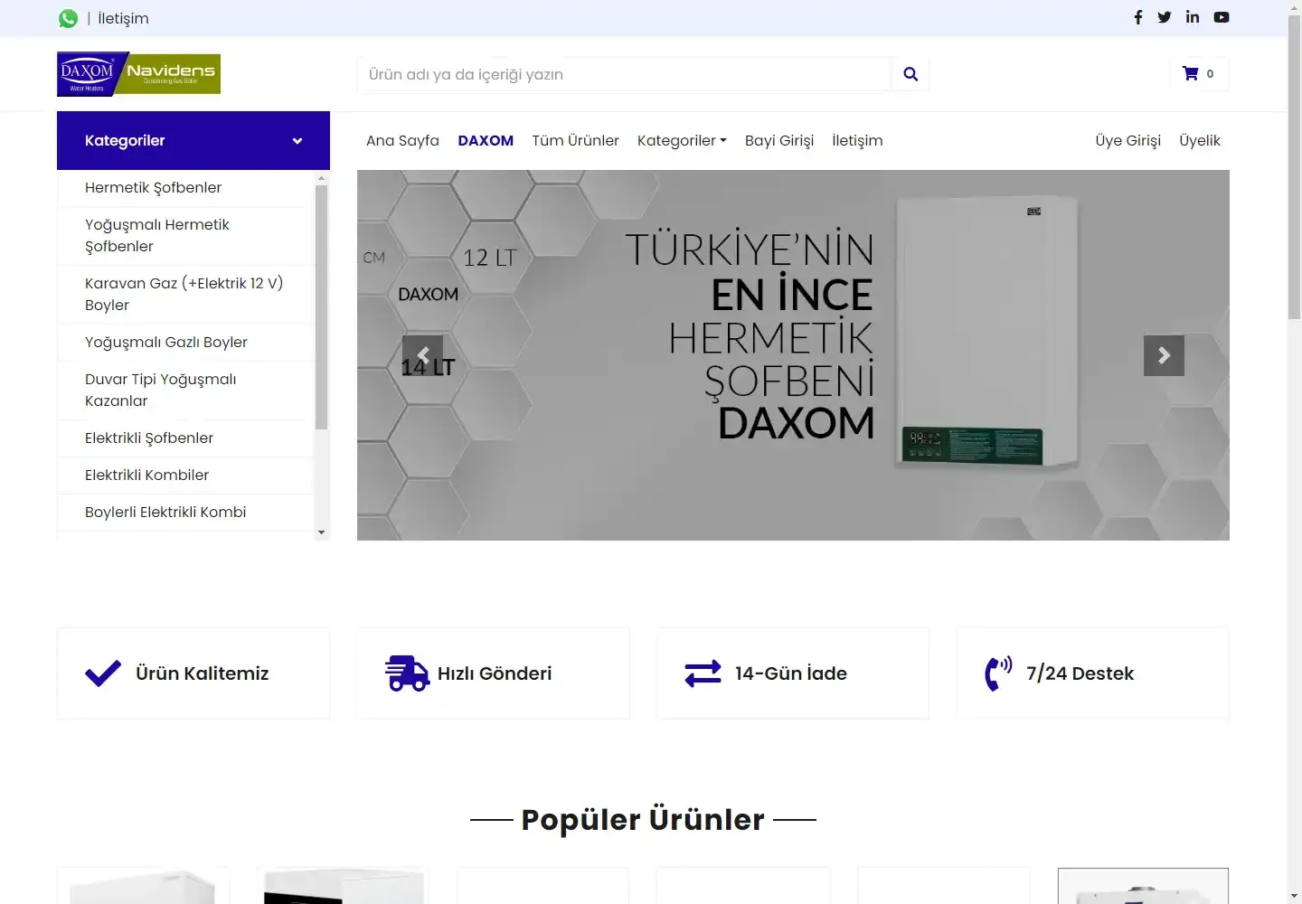Viewport: 1302px width, 904px height.
Task: Go to next banner slide arrow
Action: pyautogui.click(x=1164, y=355)
